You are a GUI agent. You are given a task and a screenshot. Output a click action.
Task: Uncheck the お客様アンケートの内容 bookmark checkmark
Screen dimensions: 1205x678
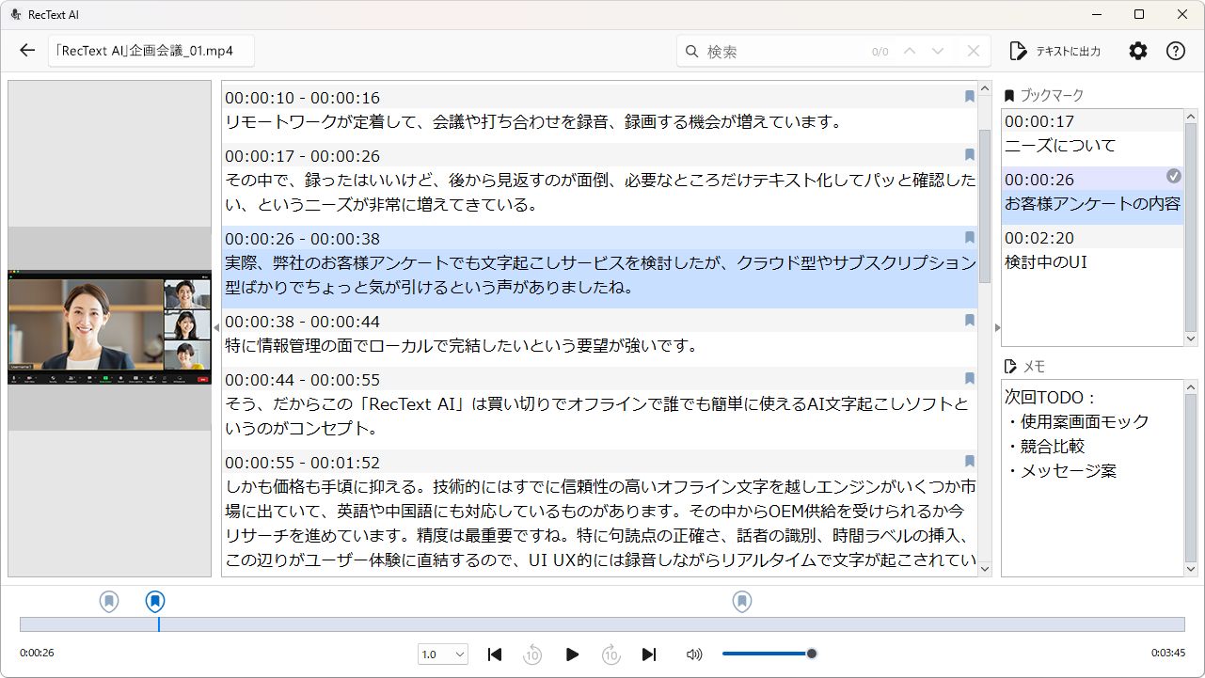(1174, 175)
